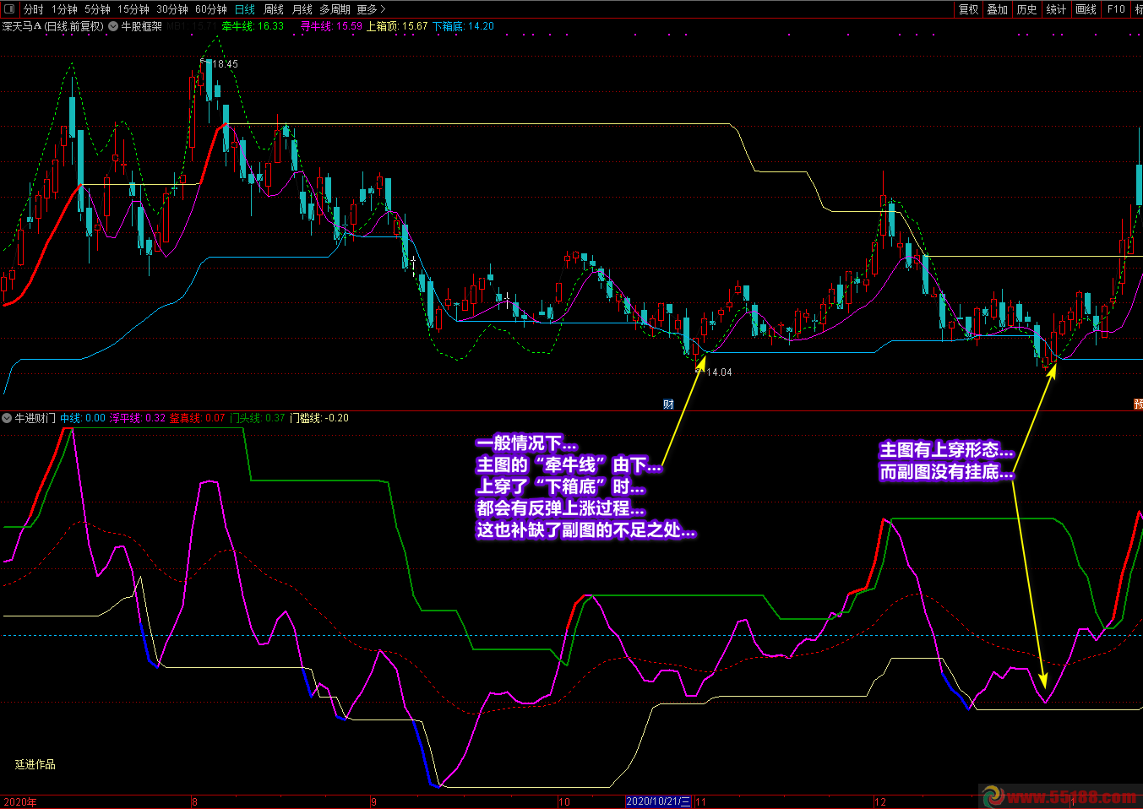The width and height of the screenshot is (1143, 809).
Task: Click the stock title 深天马A (日线.前复权)
Action: coord(53,26)
